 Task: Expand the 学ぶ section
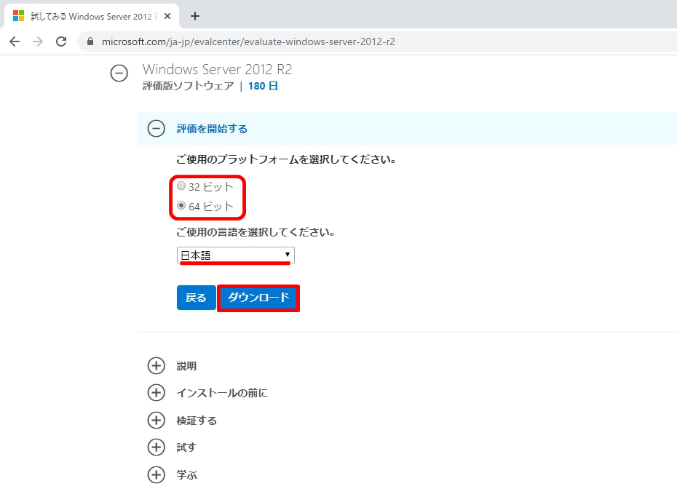[157, 474]
